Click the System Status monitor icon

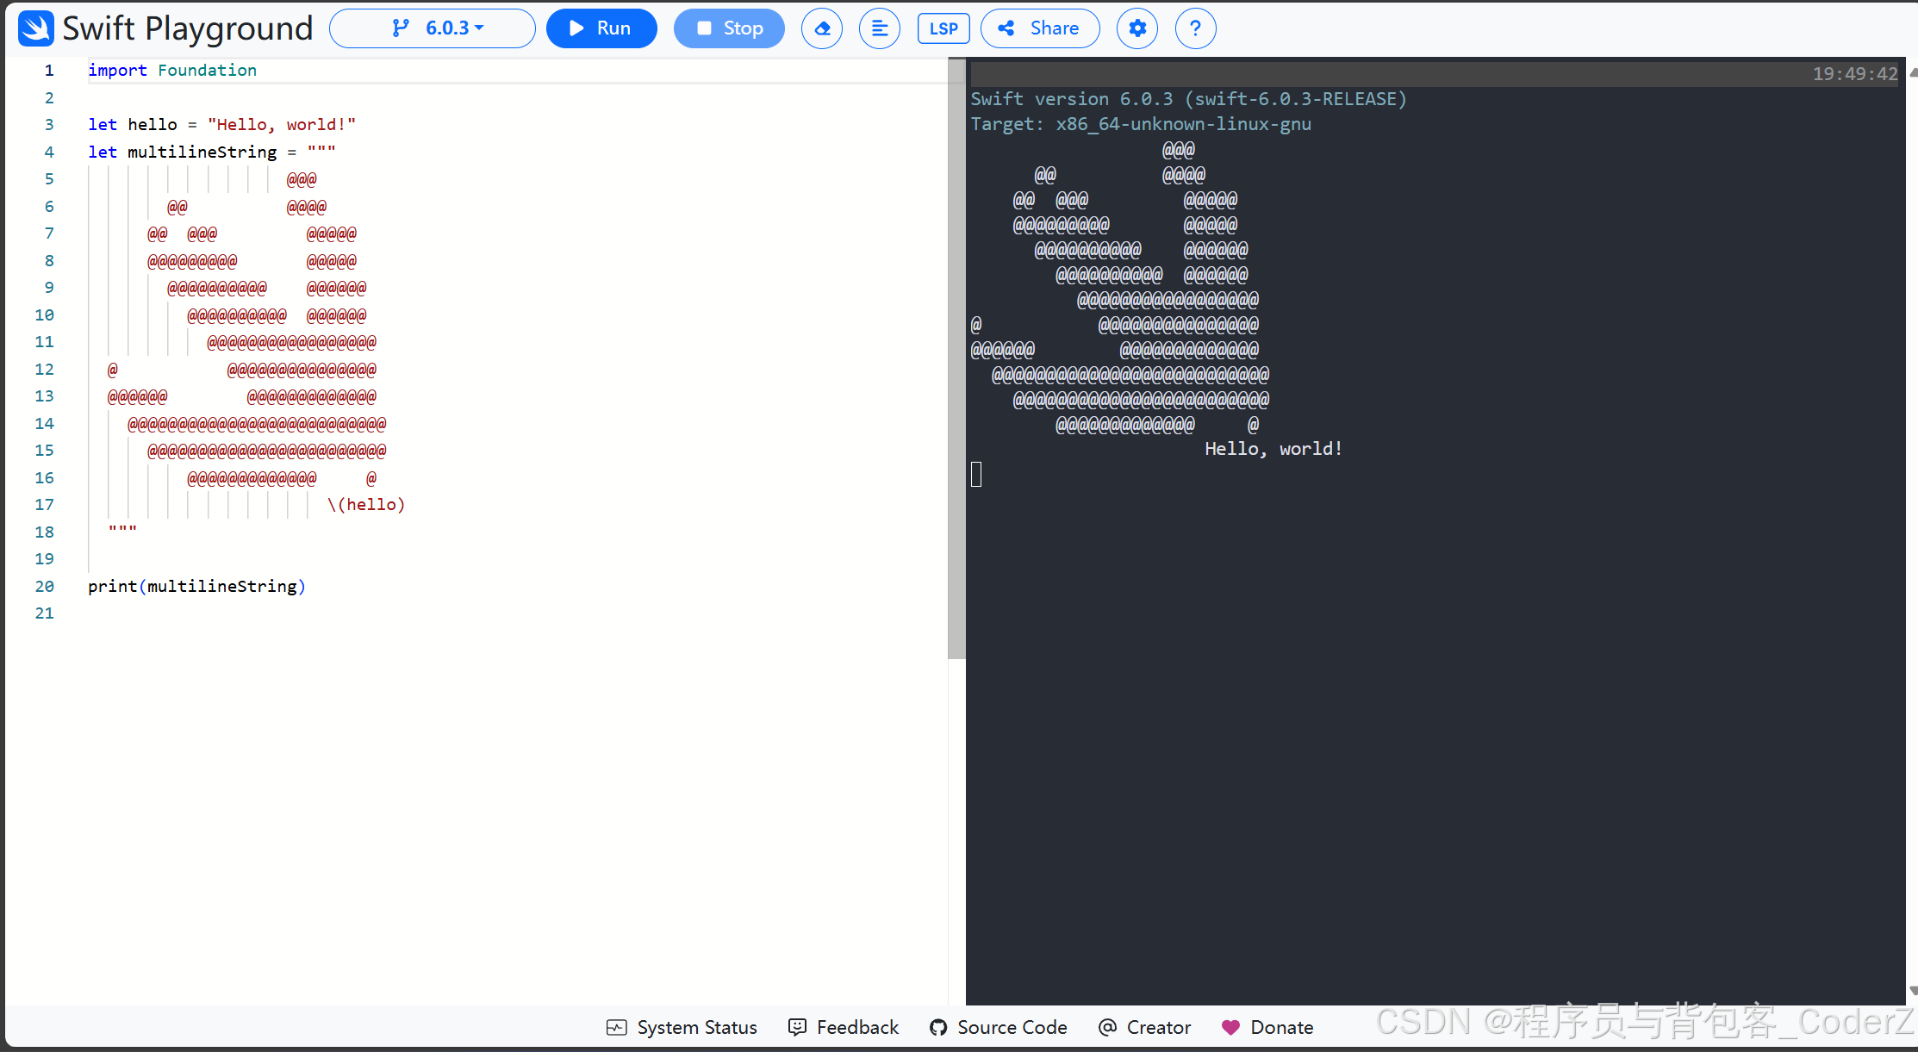tap(616, 1027)
